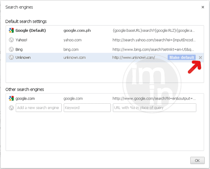This screenshot has height=169, width=210.
Task: Close the Search engines dialog
Action: point(203,7)
